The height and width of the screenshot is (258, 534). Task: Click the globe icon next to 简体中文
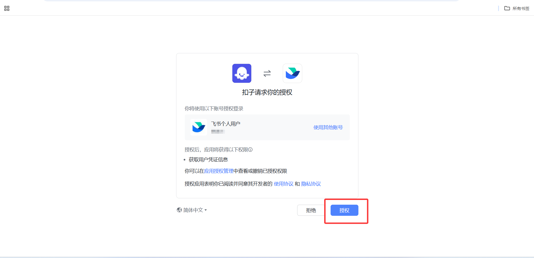click(179, 210)
